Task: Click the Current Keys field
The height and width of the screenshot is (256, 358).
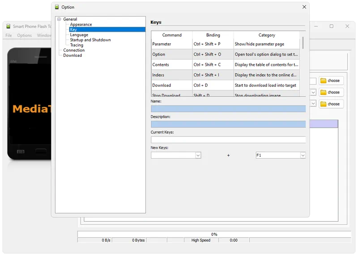Action: click(228, 140)
